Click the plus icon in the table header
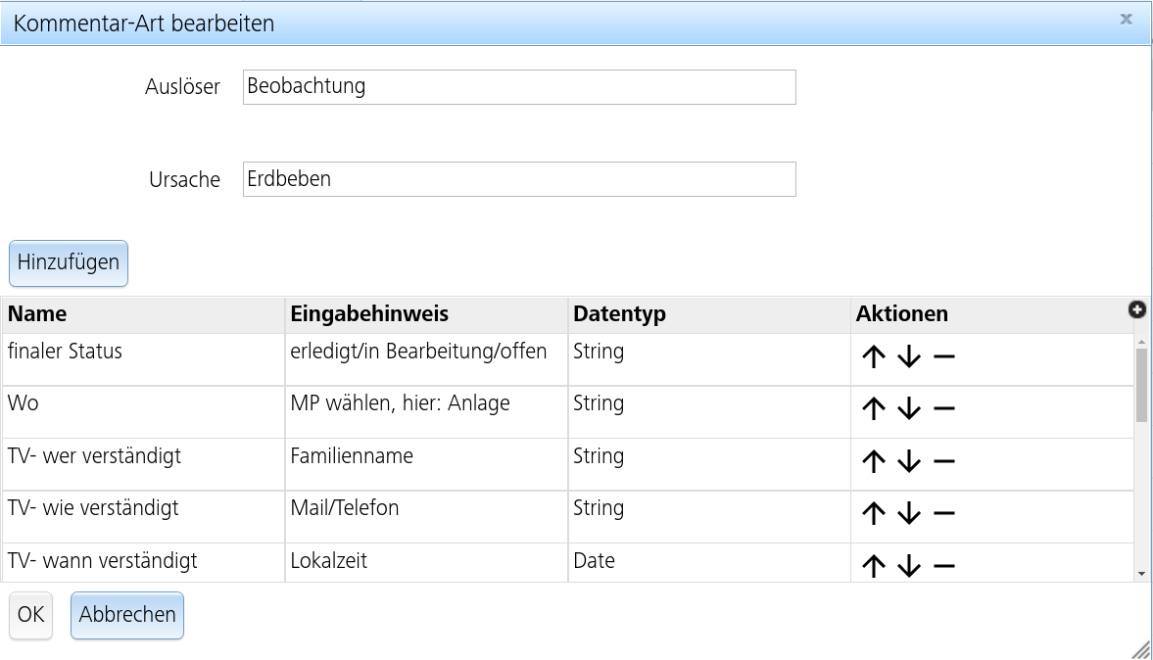Screen dimensions: 1153x660 tap(1136, 309)
